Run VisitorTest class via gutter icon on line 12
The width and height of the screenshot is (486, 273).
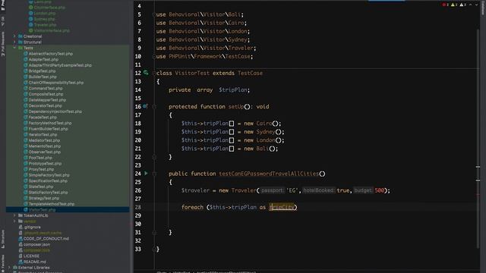(146, 73)
